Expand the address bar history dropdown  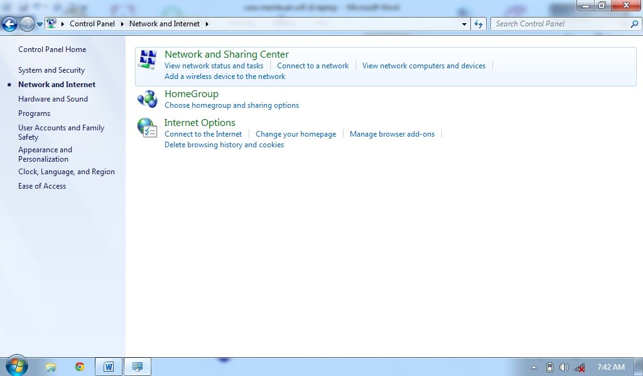point(464,24)
